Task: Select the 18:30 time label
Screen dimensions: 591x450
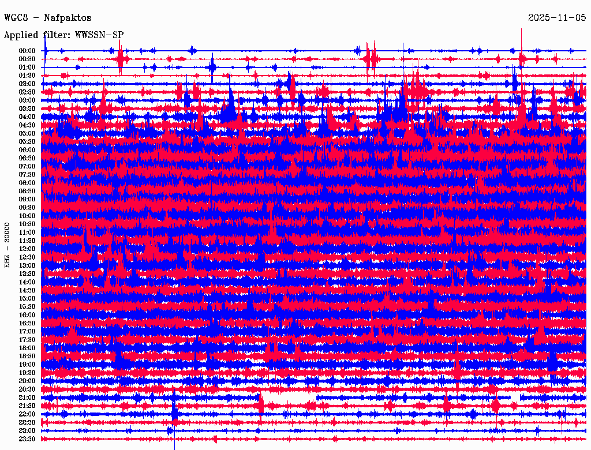Action: tap(27, 356)
